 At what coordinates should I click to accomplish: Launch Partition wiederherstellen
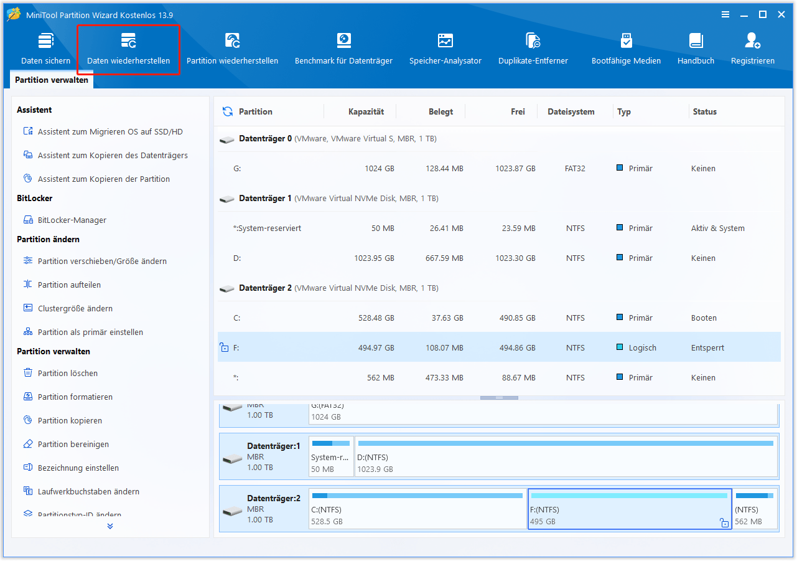click(232, 49)
